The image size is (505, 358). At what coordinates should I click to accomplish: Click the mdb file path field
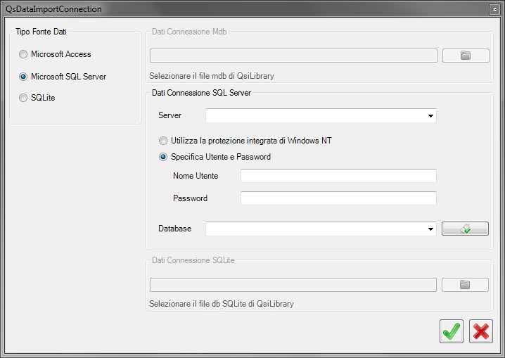point(293,56)
